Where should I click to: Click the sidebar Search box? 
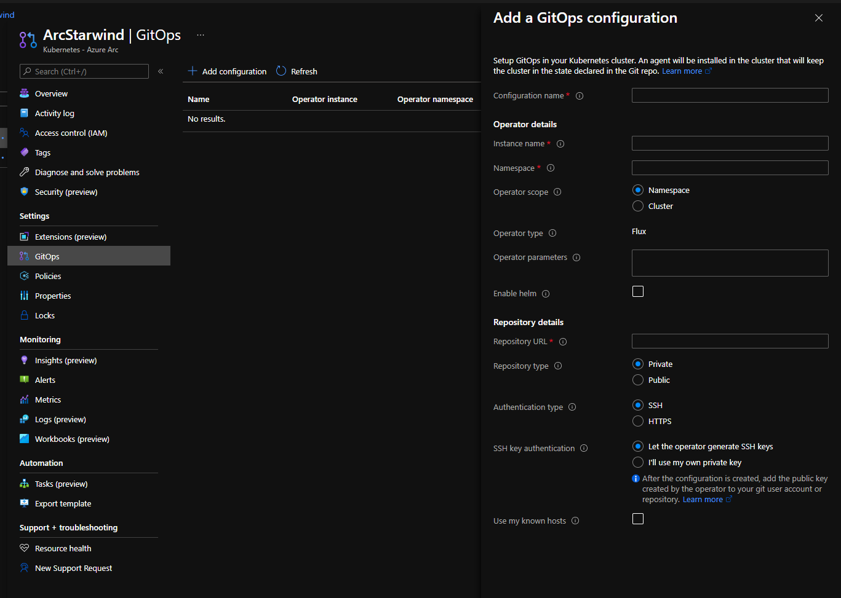84,71
